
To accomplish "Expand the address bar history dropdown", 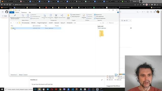I will [100, 23].
